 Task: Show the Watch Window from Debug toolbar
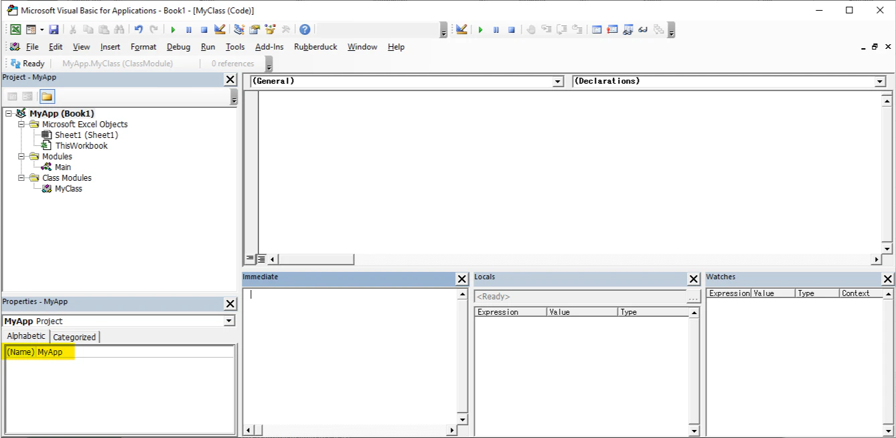tap(627, 29)
